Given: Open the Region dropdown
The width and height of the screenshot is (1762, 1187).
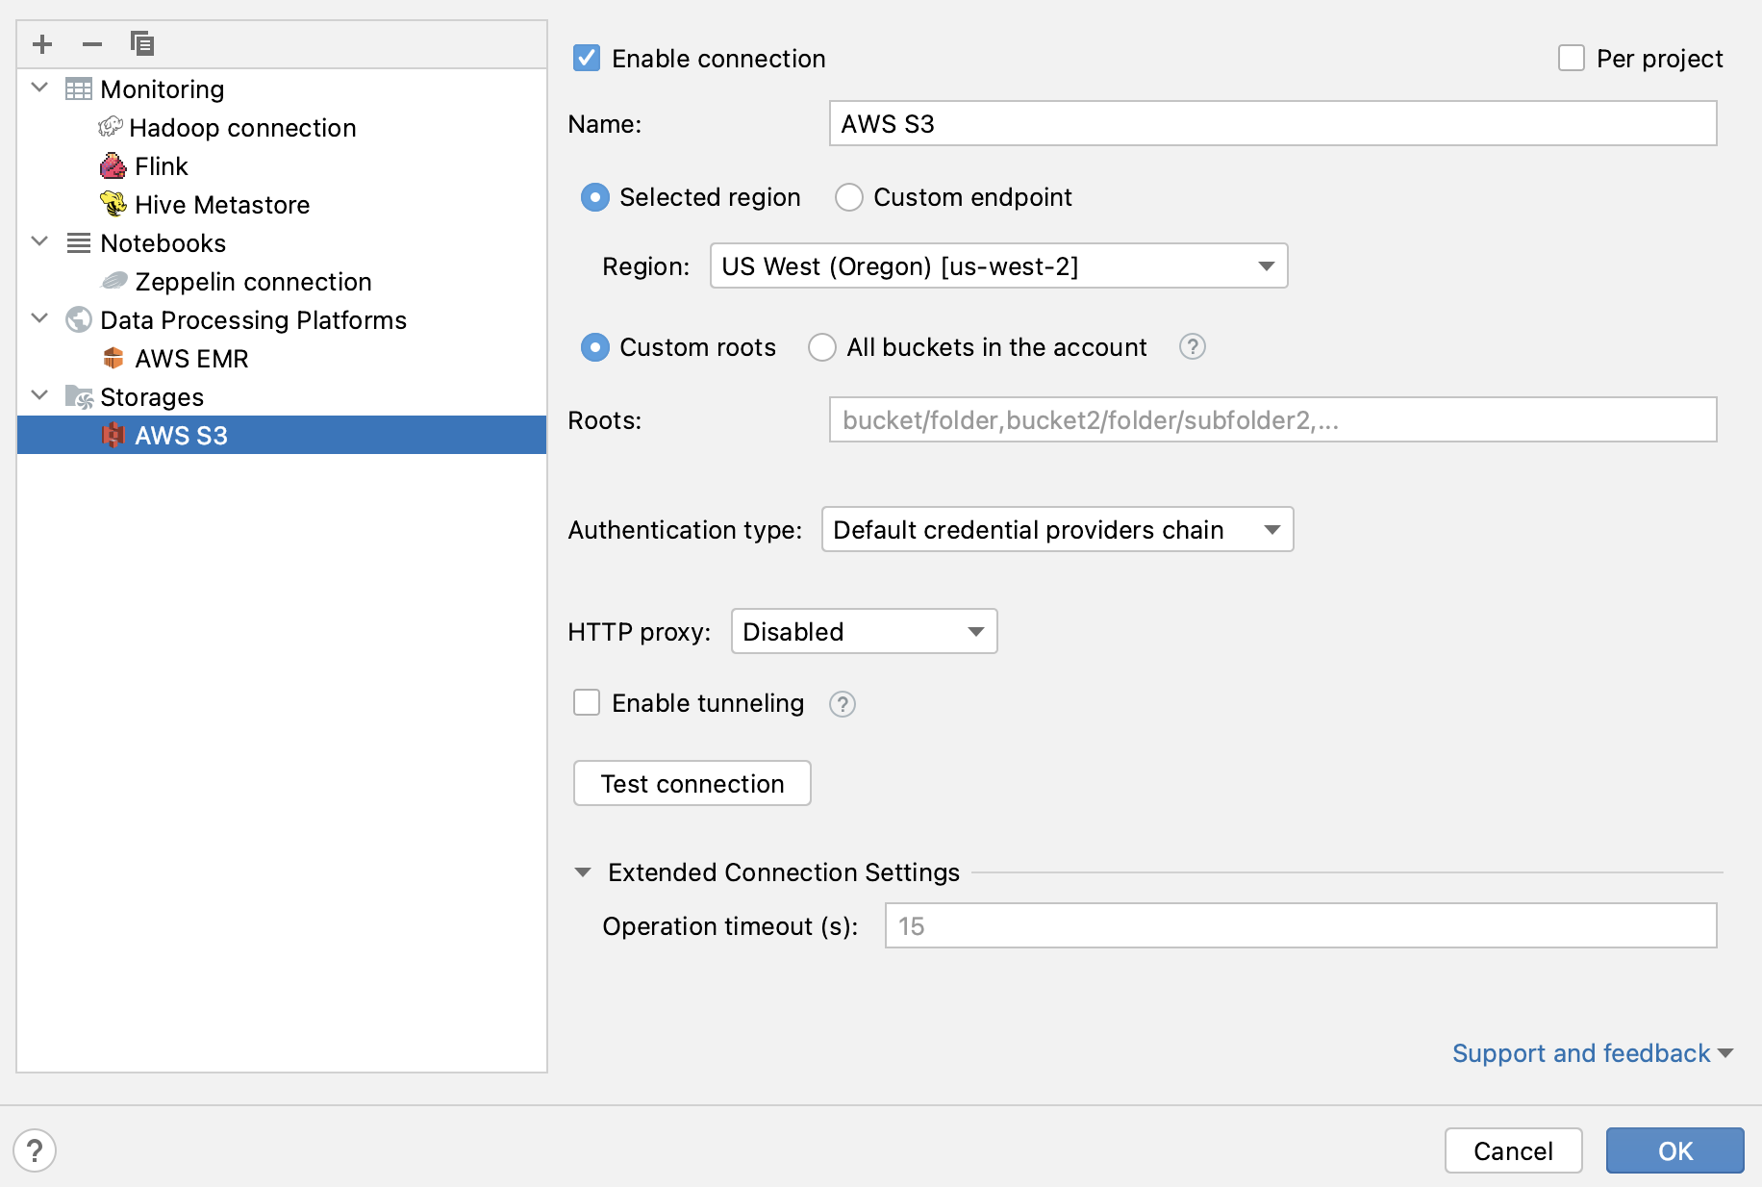Looking at the screenshot, I should click(998, 265).
